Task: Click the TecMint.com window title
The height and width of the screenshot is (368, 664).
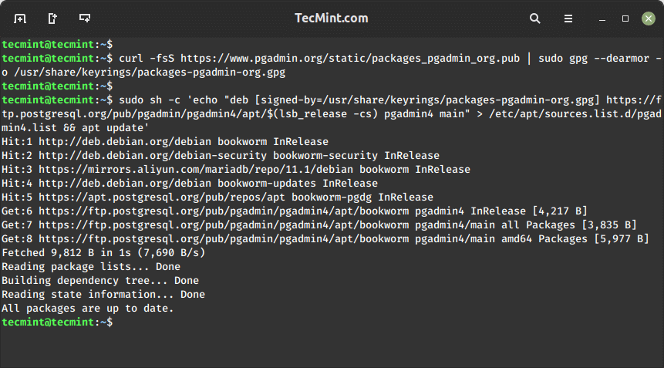Action: [x=332, y=19]
